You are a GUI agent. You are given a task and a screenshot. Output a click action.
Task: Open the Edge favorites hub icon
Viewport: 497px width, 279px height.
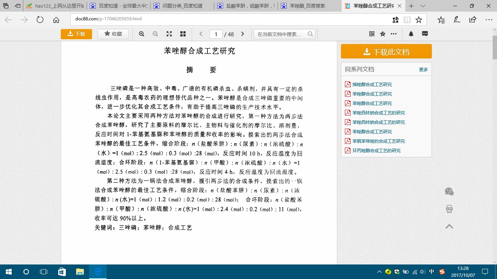pos(441,20)
